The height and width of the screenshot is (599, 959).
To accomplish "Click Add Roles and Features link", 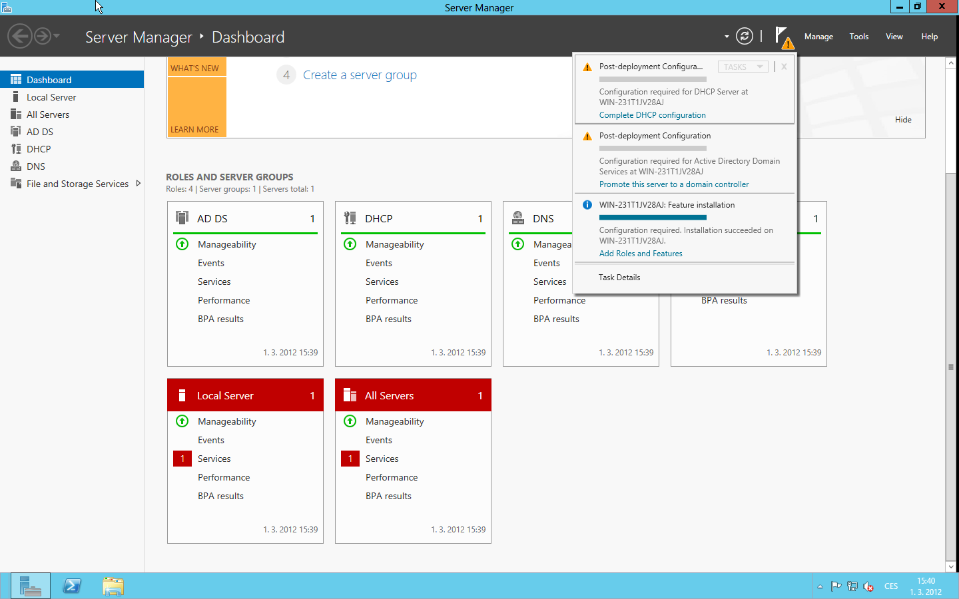I will click(x=640, y=254).
